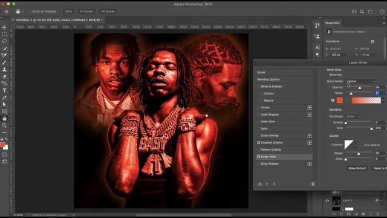Click the Outer Glow Range slider handle
Screen dimensions: 387x218
coord(359,154)
